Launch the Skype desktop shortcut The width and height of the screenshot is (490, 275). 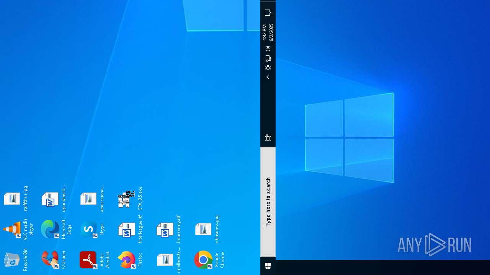click(x=88, y=230)
